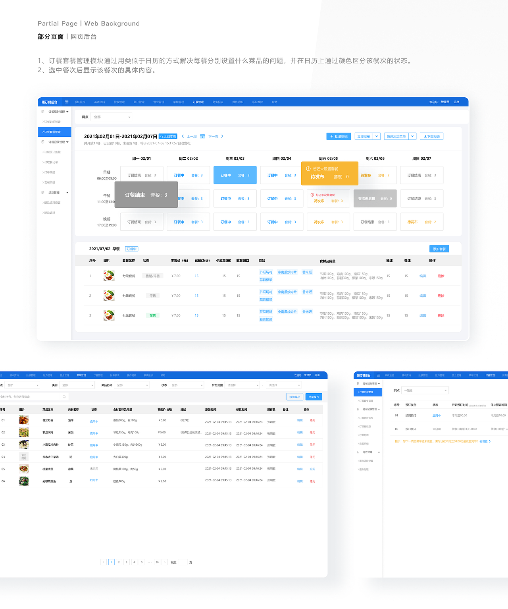Click the 添加菜品 button
Viewport: 508px width, 609px height.
pyautogui.click(x=295, y=396)
